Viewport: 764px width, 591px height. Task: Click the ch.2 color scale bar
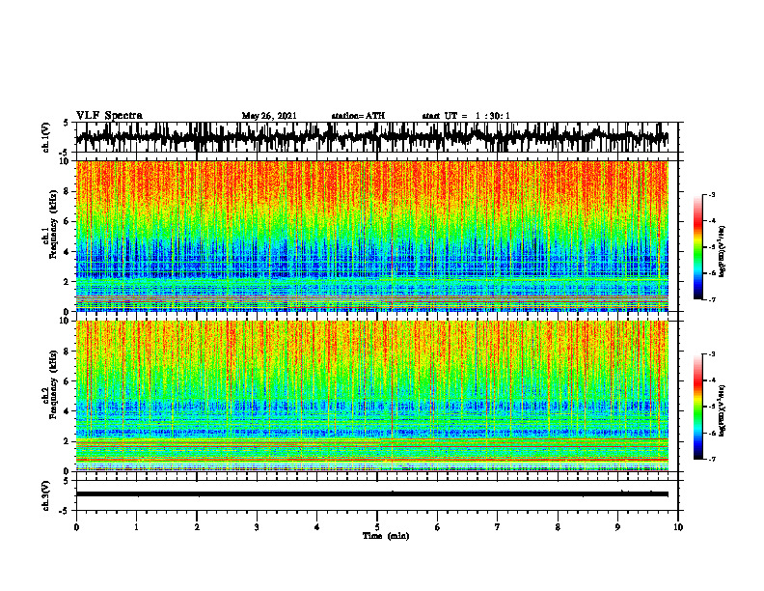[697, 407]
